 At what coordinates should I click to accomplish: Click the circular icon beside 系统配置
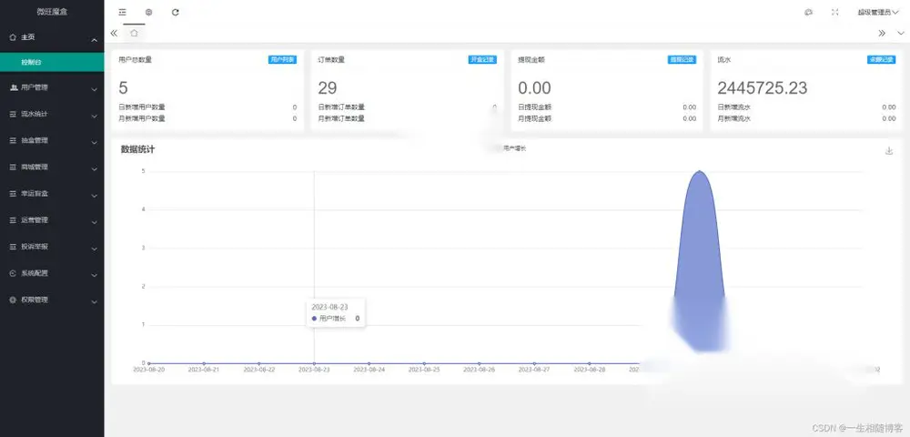[14, 273]
